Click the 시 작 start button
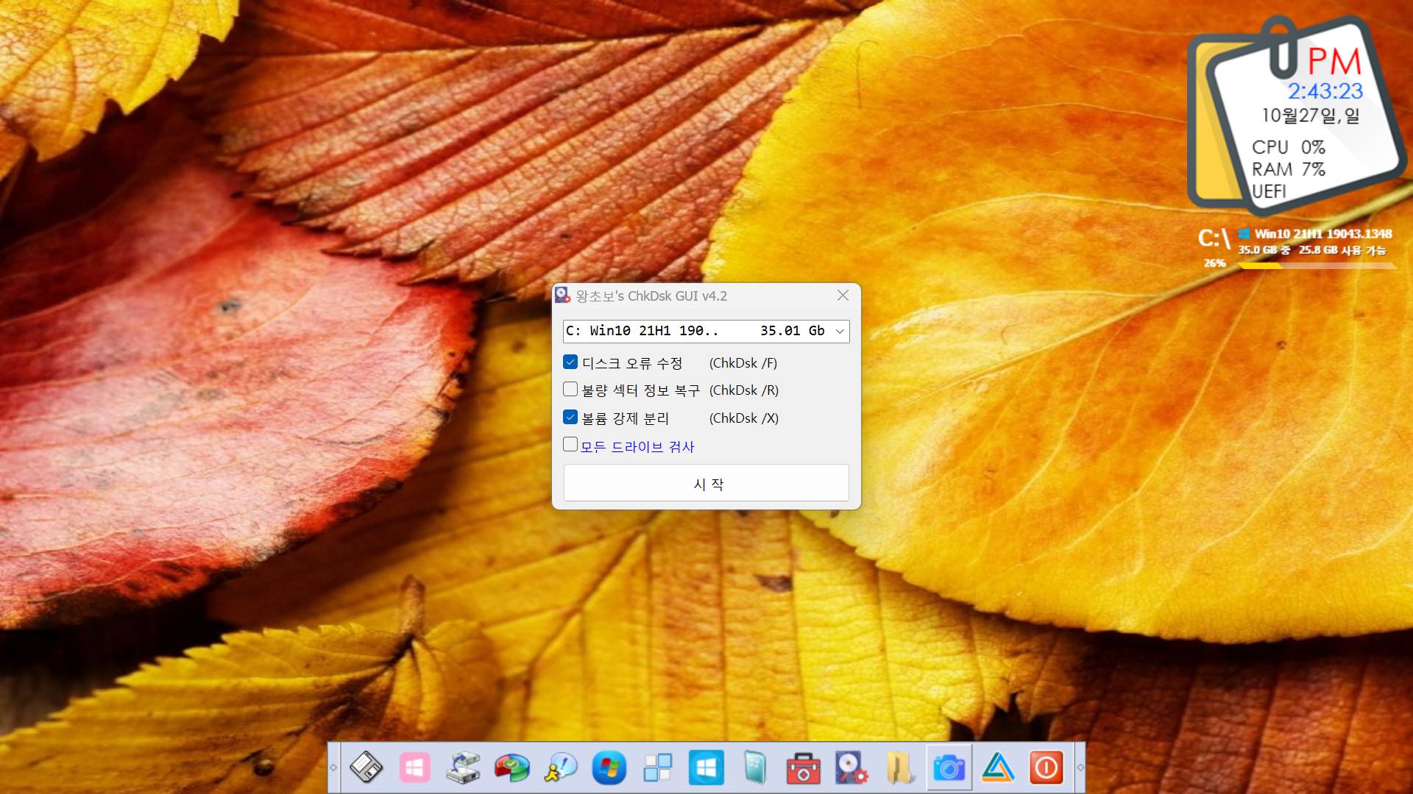 706,483
